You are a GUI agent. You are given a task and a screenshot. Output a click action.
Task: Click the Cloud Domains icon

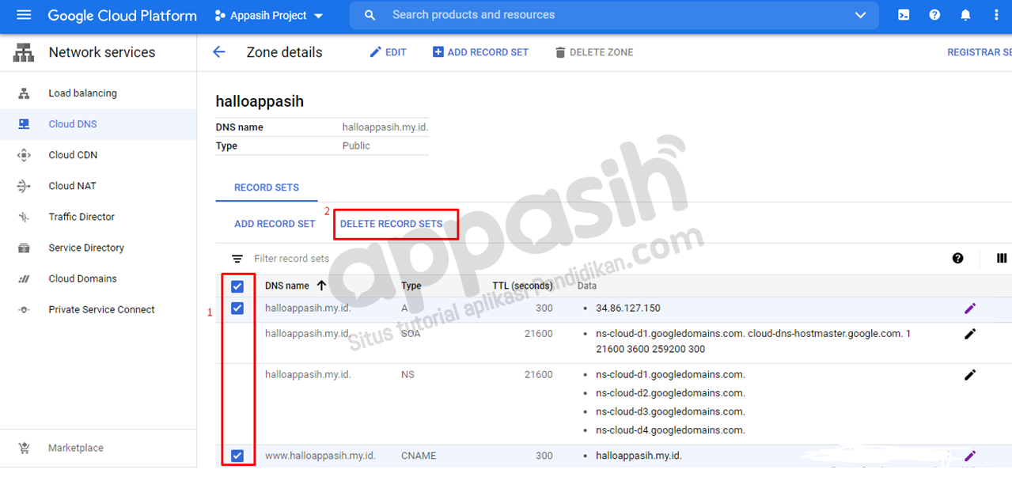24,278
